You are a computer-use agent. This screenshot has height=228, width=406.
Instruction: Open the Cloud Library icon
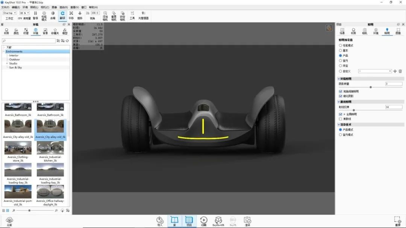click(x=9, y=221)
